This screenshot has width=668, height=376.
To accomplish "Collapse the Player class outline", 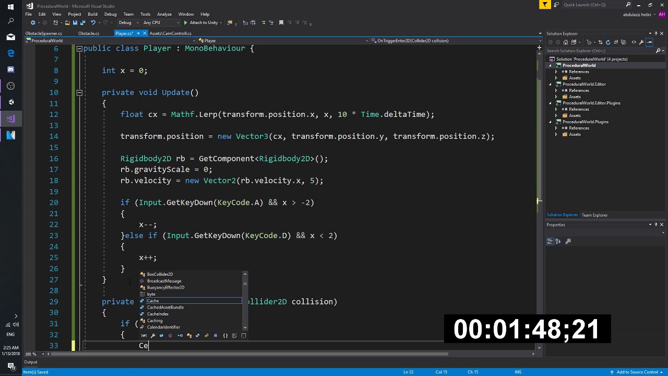I will pyautogui.click(x=79, y=48).
